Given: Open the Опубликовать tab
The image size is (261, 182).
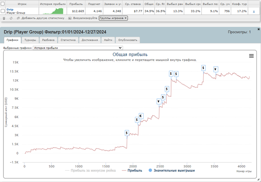Looking at the screenshot, I should click(x=128, y=40).
